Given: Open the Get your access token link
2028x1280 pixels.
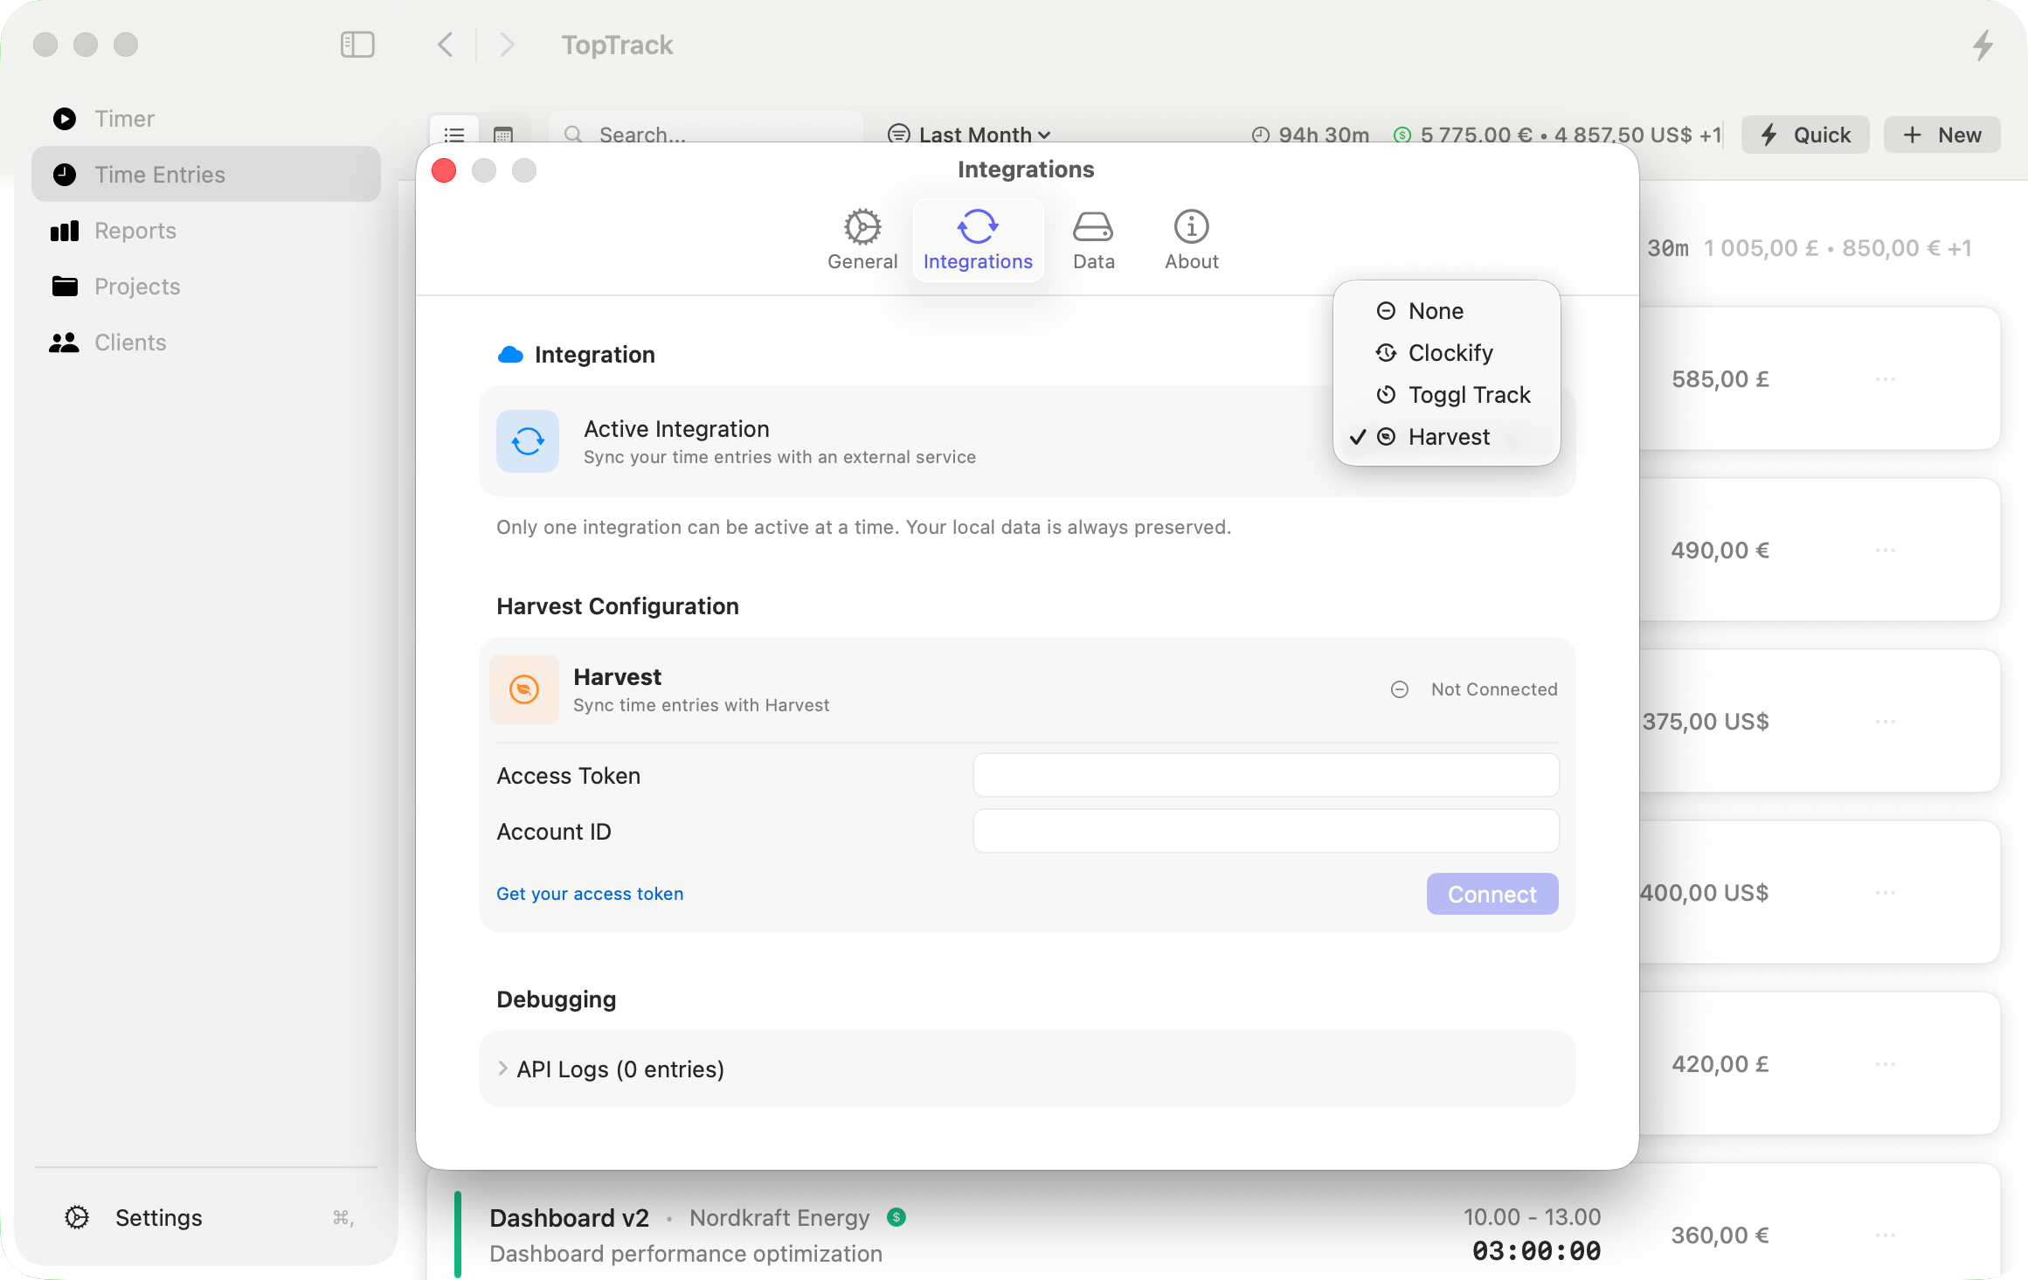Looking at the screenshot, I should coord(590,893).
